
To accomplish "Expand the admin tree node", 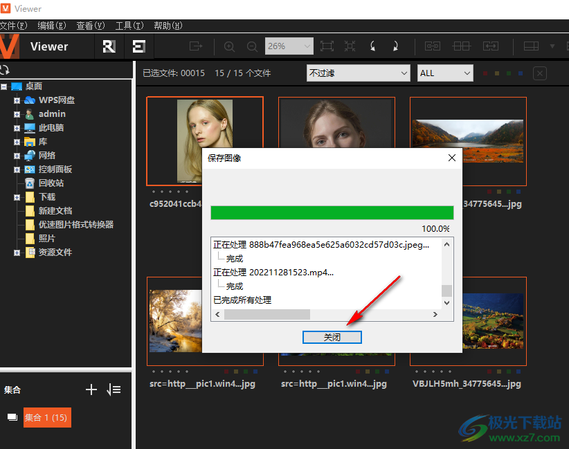I will (x=17, y=114).
